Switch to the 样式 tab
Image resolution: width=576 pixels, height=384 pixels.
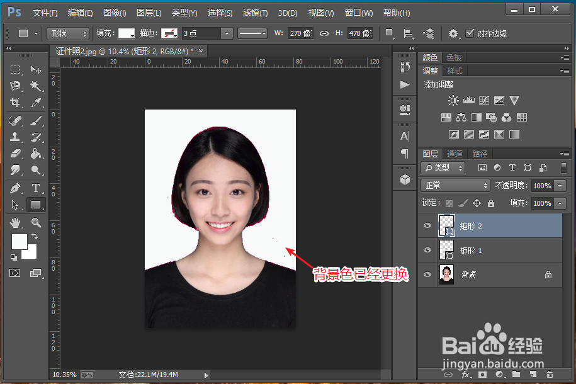(x=455, y=71)
